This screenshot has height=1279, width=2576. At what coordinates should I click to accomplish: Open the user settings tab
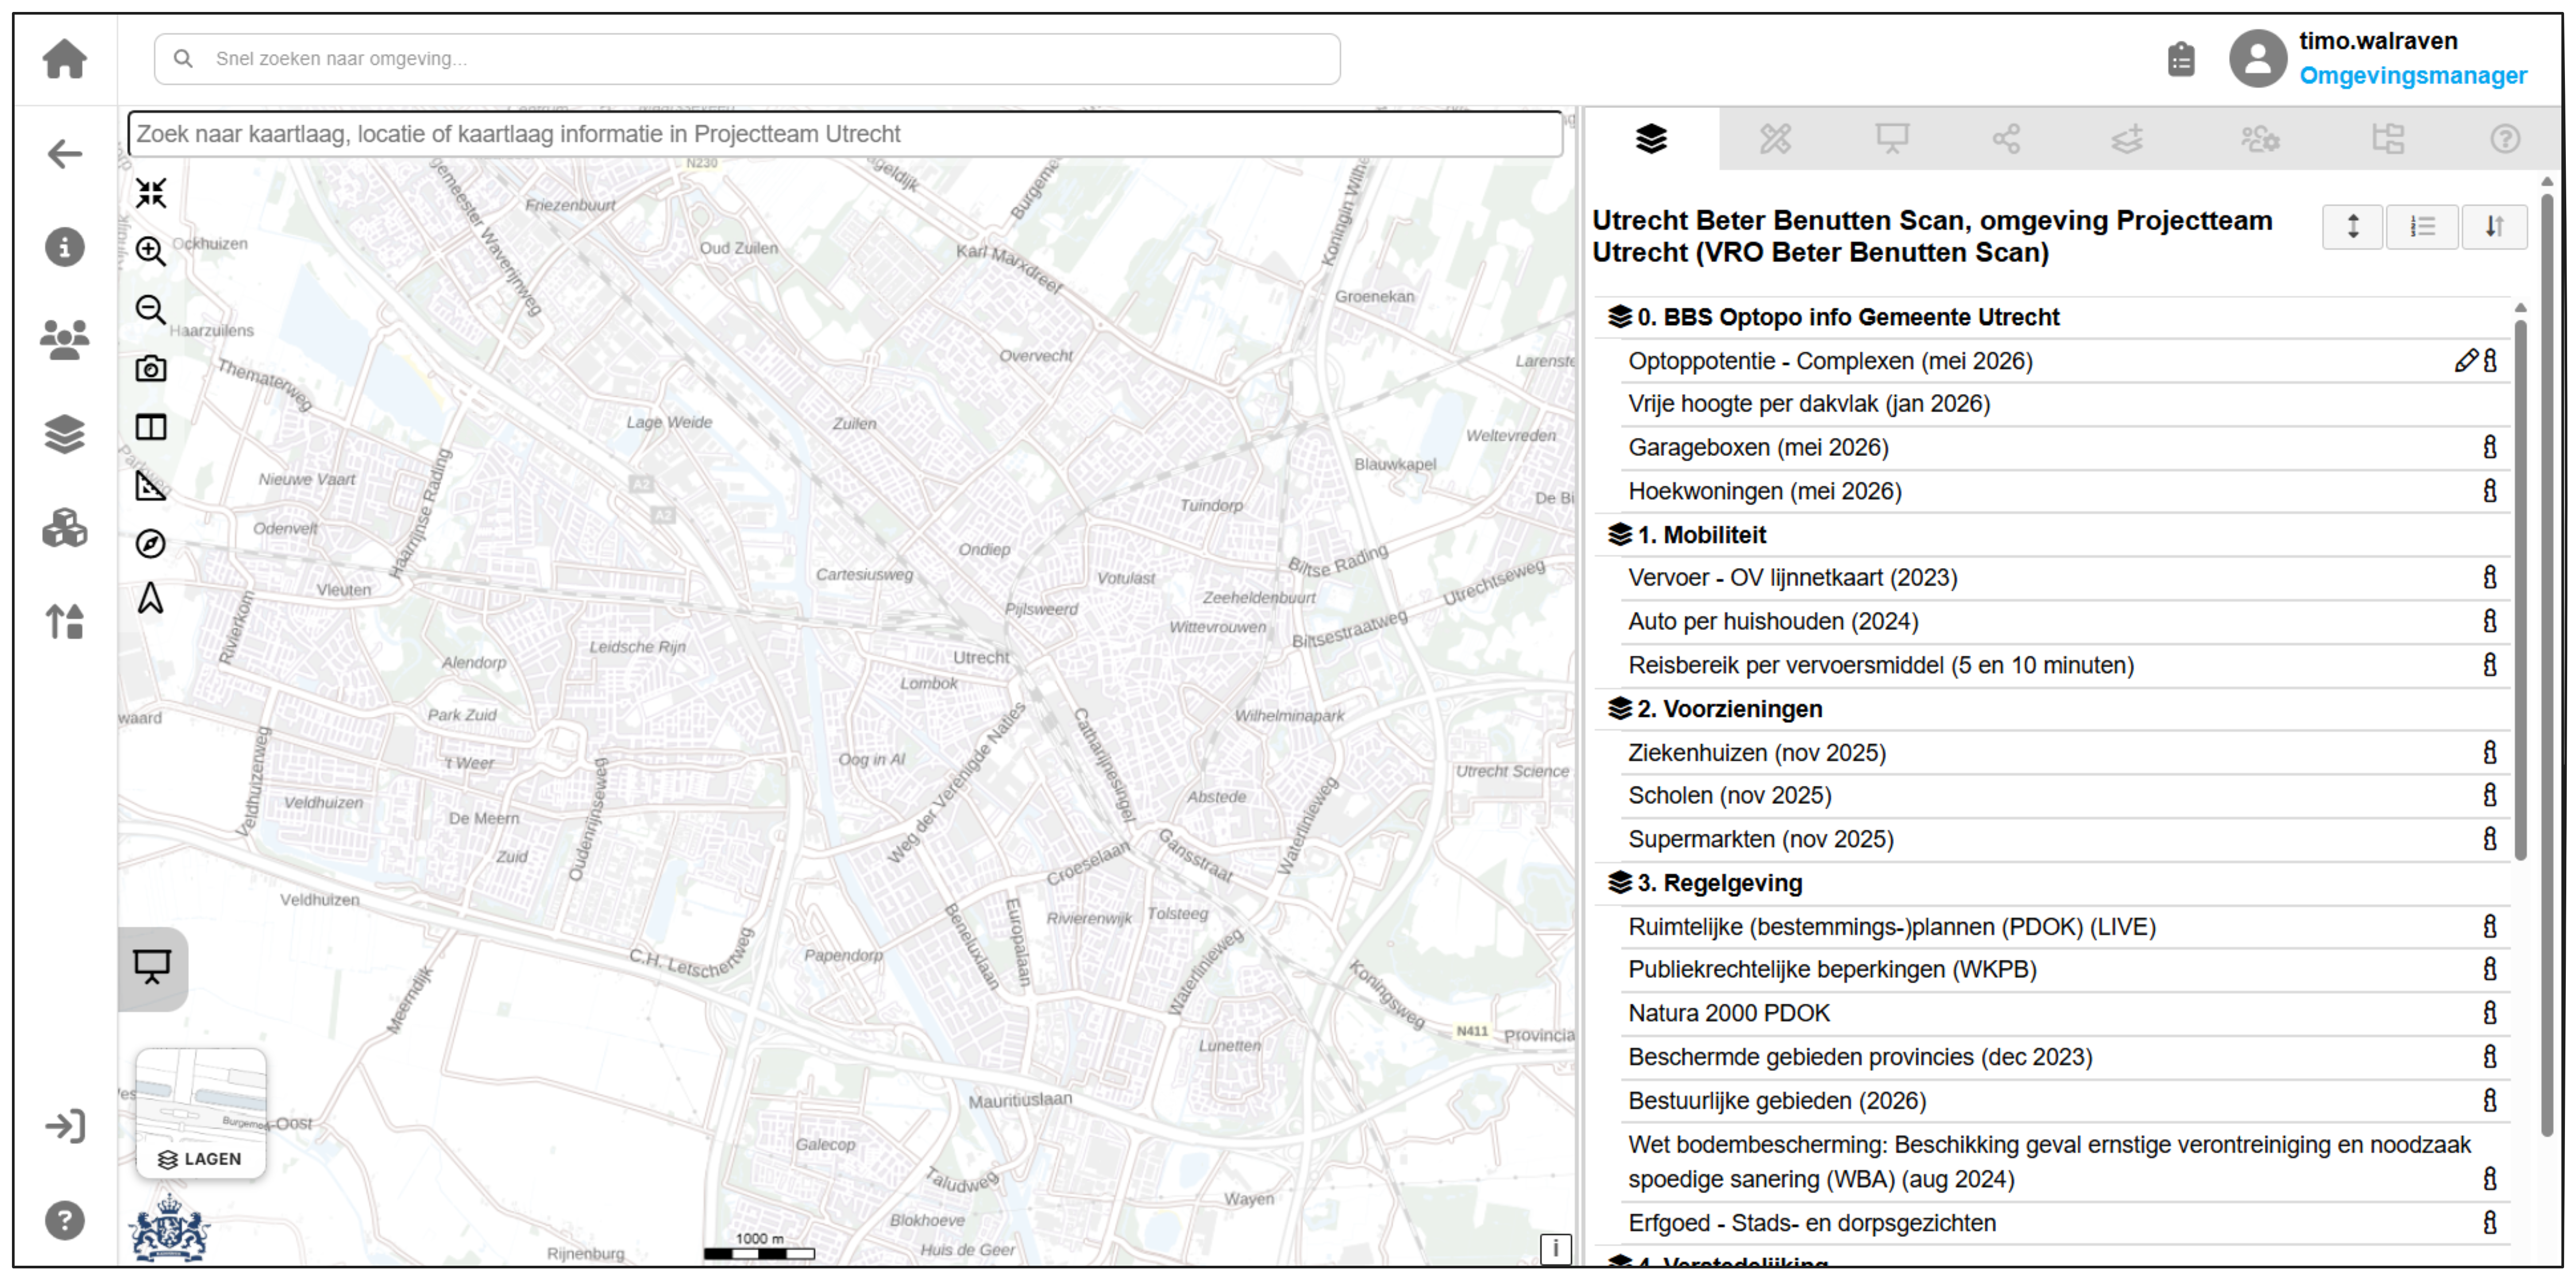2260,139
